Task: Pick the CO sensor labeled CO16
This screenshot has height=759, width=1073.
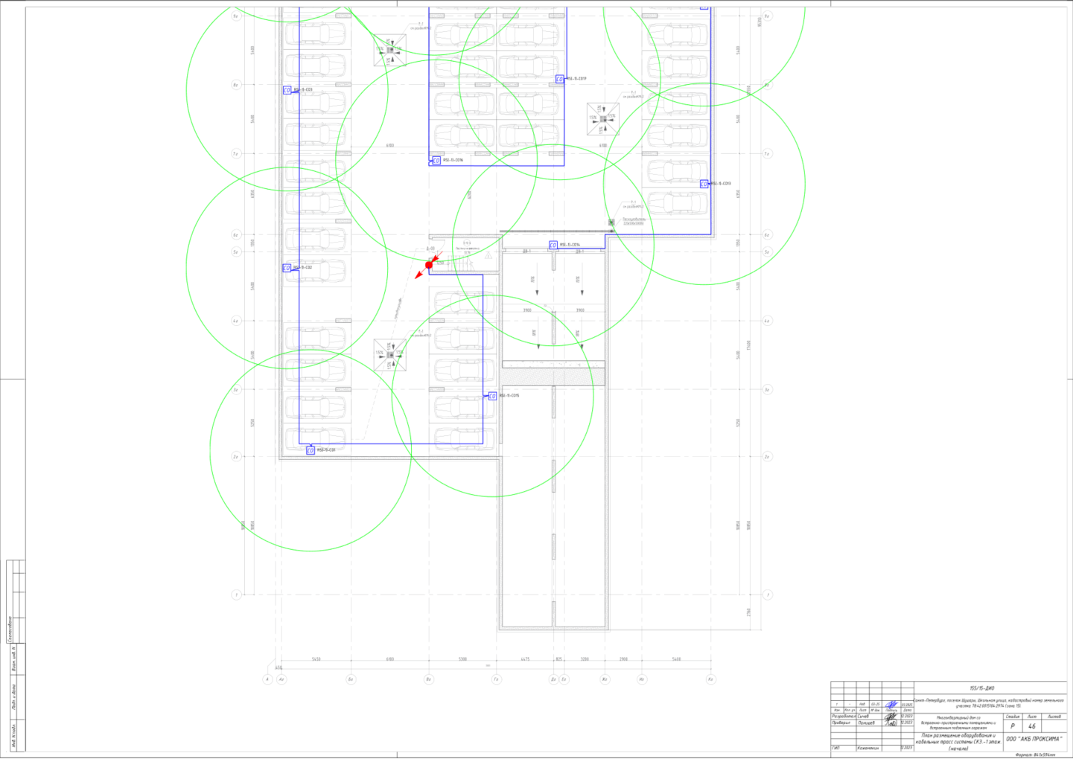Action: pyautogui.click(x=436, y=160)
